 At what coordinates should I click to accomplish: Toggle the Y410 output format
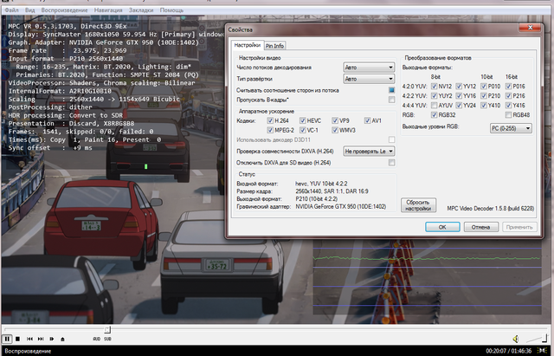pos(484,106)
